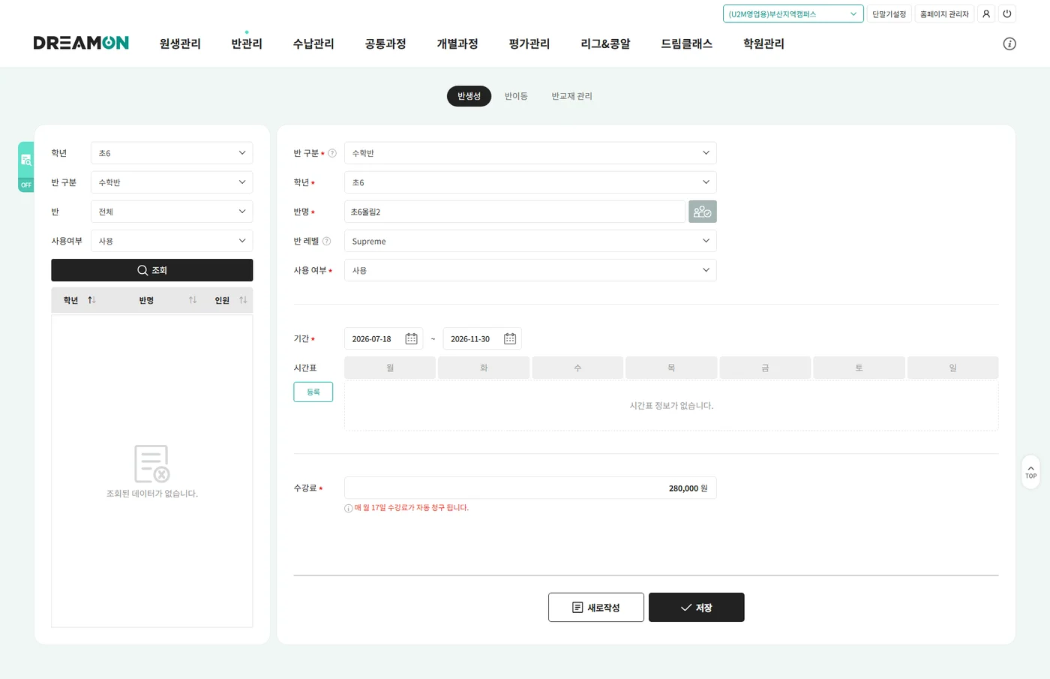Select the 수 timetable column header

(577, 368)
